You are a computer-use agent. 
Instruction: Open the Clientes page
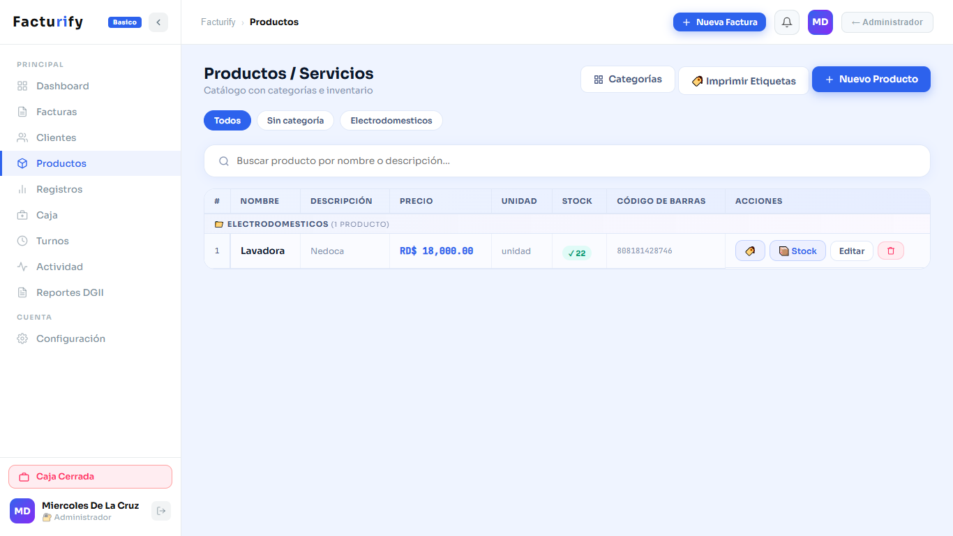tap(90, 137)
